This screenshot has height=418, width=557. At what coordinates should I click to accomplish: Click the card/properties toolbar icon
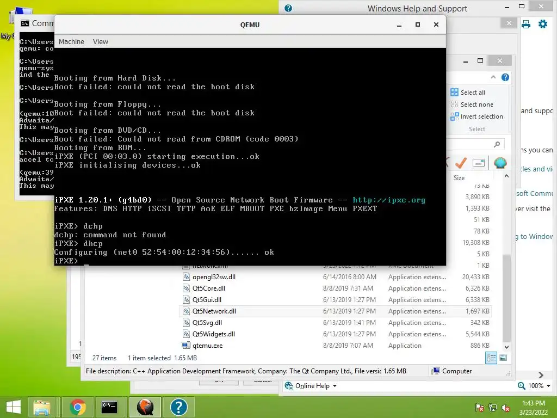479,163
